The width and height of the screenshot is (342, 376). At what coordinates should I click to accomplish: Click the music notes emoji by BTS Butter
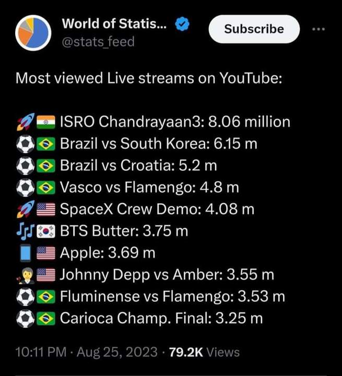click(26, 231)
